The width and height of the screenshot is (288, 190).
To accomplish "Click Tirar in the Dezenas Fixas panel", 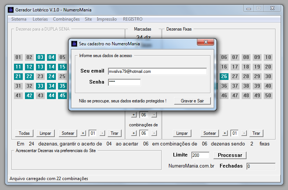I will coord(256,133).
